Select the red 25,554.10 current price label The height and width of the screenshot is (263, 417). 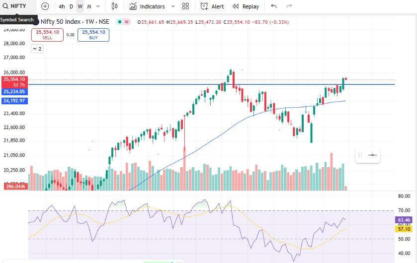point(14,82)
